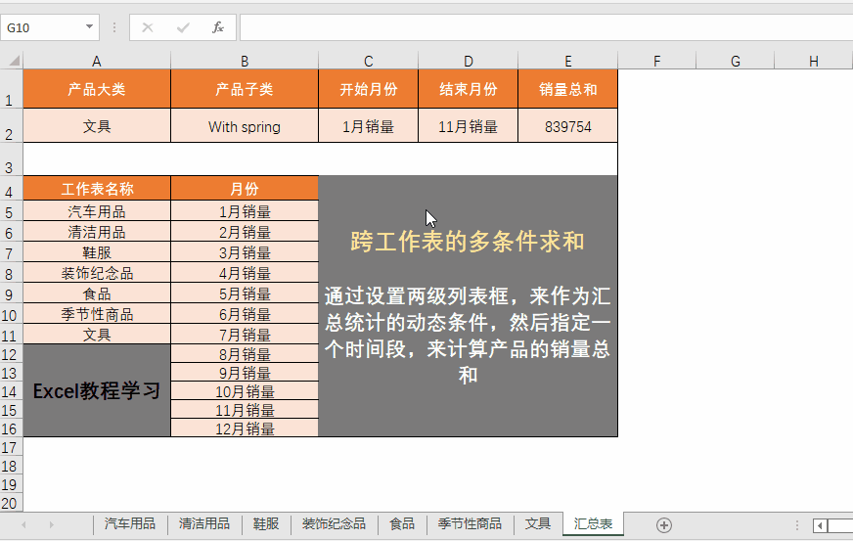Image resolution: width=853 pixels, height=541 pixels.
Task: Select cell C2 with 1月销量
Action: (368, 126)
